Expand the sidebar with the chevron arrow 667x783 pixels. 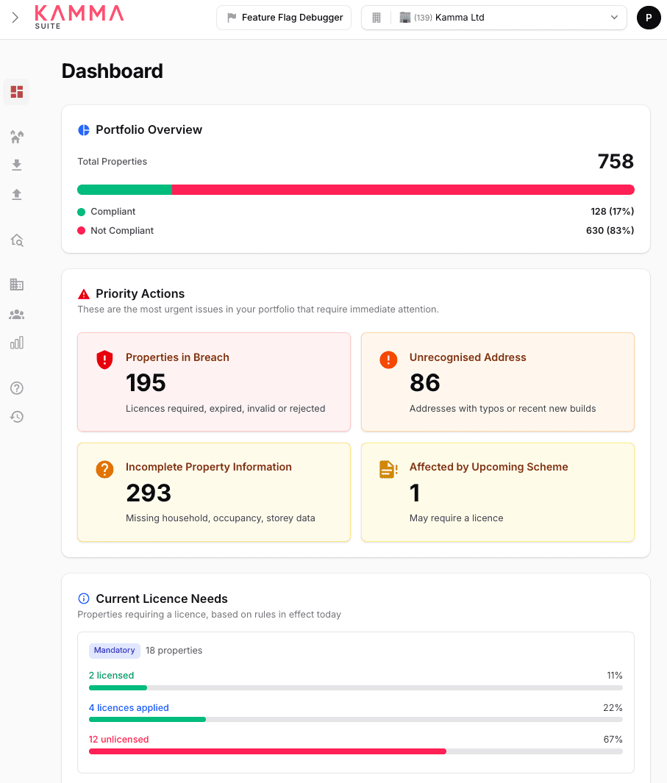tap(15, 18)
